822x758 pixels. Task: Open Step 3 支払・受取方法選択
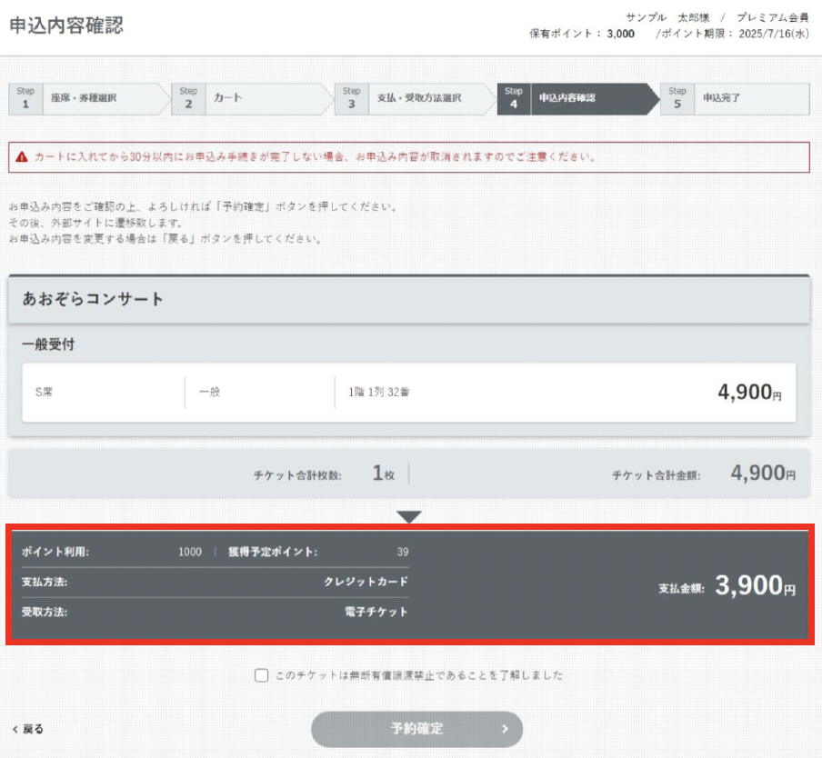tap(409, 98)
